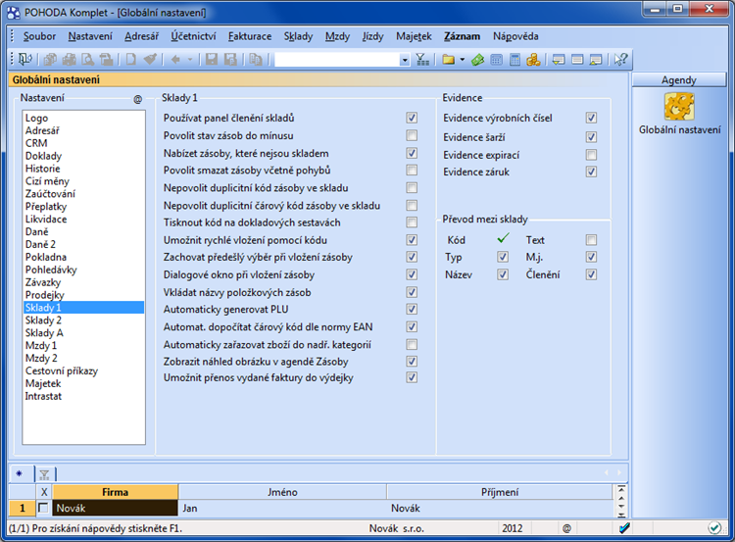
Task: Click the context help arrow question icon
Action: click(620, 59)
